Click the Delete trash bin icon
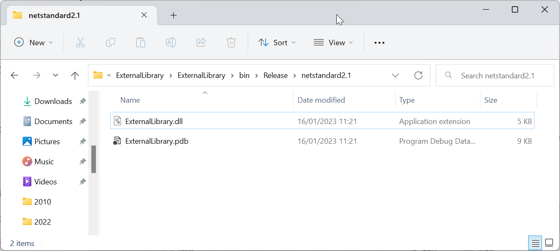This screenshot has height=251, width=560. pos(231,42)
